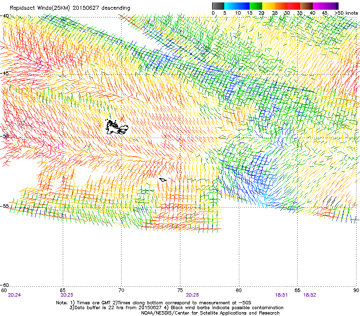Click the '-55' latitude label
360x316 pixels.
(x=4, y=206)
